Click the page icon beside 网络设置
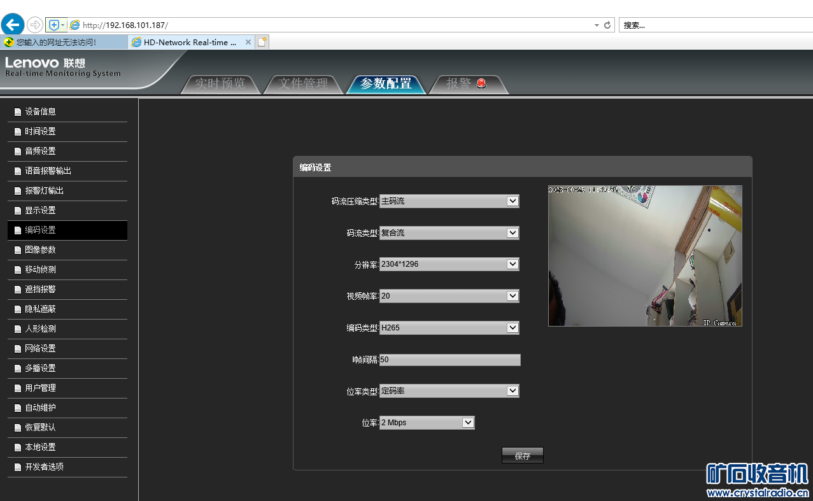Screen dimensions: 813x501 (18, 349)
